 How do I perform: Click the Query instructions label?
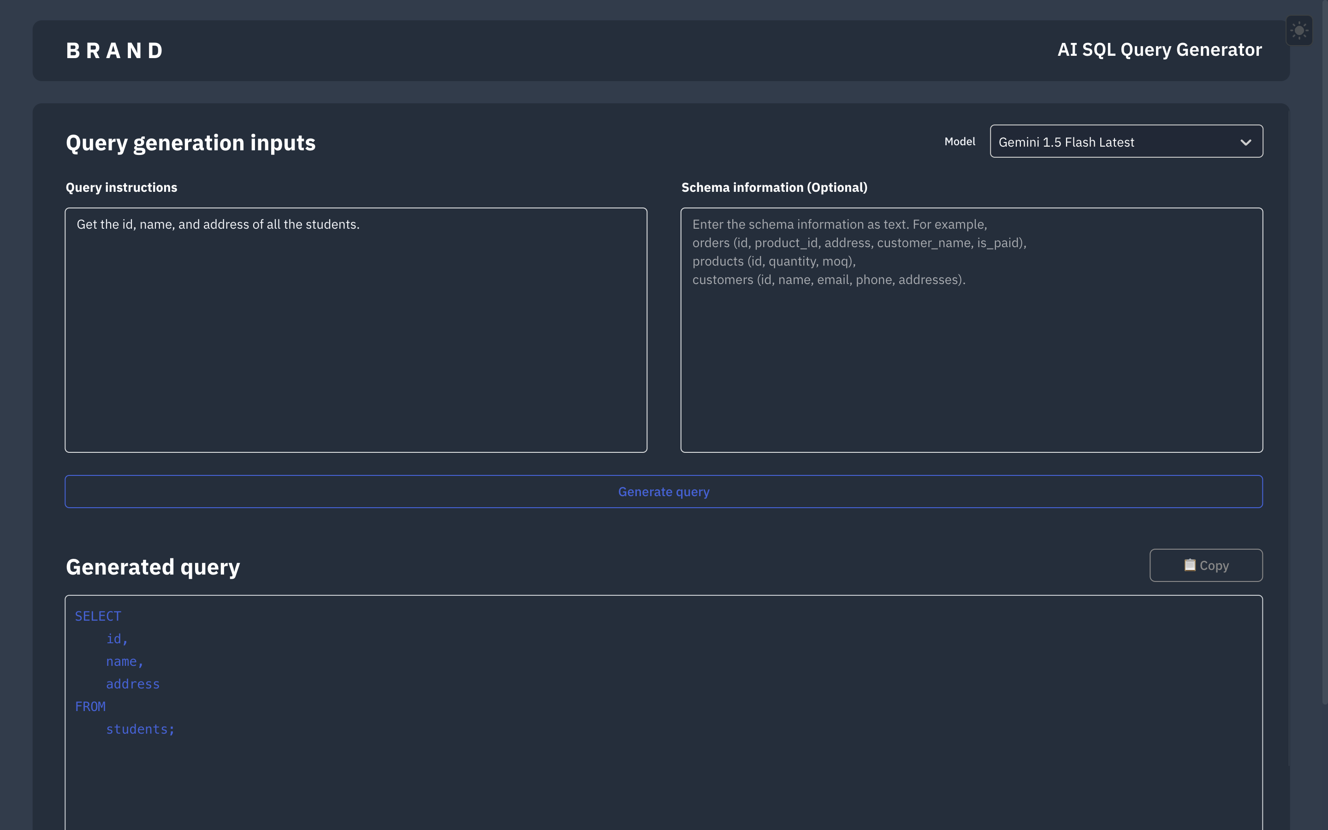point(121,188)
